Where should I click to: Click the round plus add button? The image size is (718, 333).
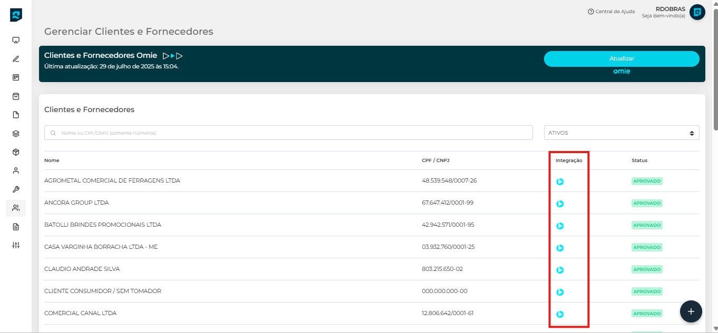(x=691, y=311)
